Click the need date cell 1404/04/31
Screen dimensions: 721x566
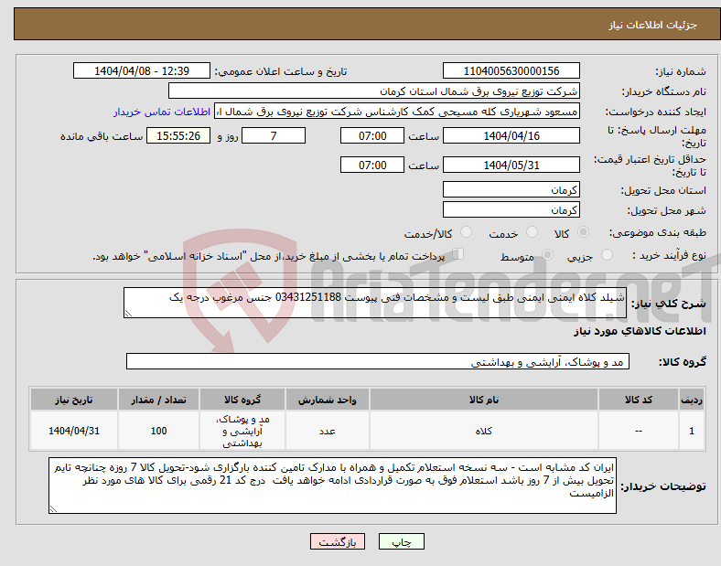pos(74,431)
